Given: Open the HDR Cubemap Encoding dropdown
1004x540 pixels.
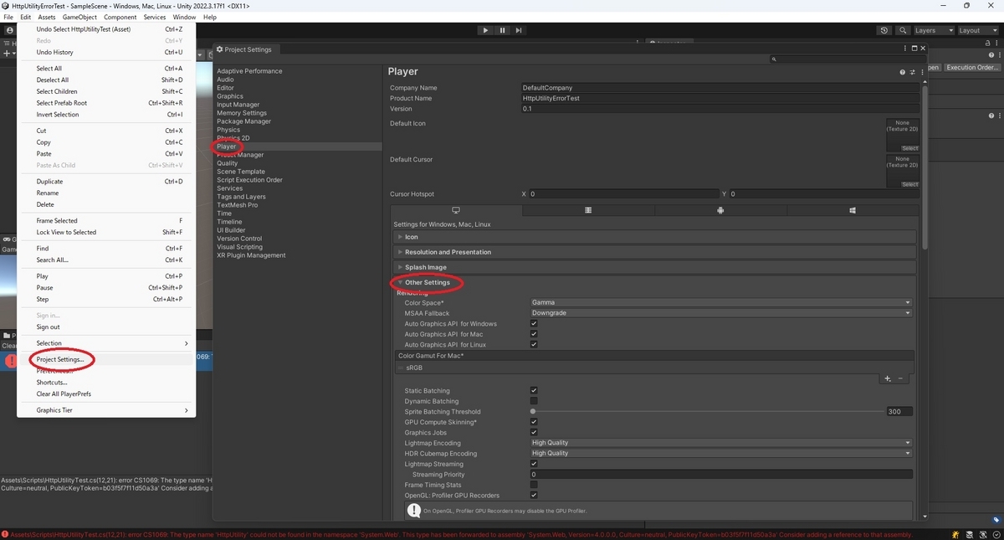Looking at the screenshot, I should click(721, 453).
